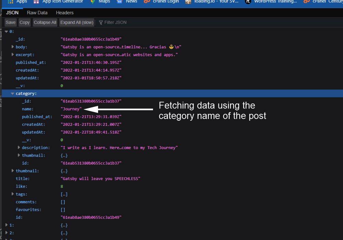The width and height of the screenshot is (343, 240).
Task: Expand item 2 node
Action: [x=6, y=232]
